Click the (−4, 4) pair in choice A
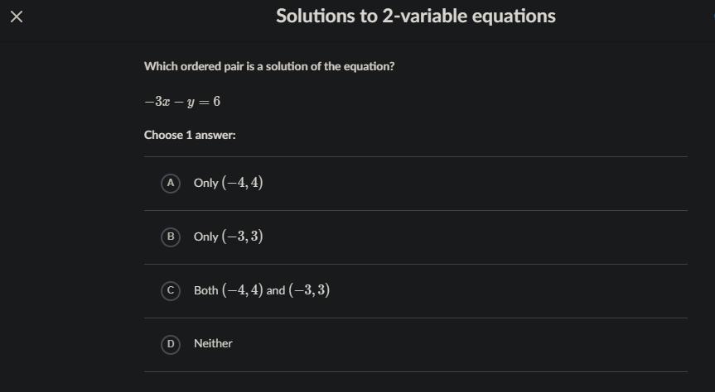715x392 pixels. (x=242, y=183)
